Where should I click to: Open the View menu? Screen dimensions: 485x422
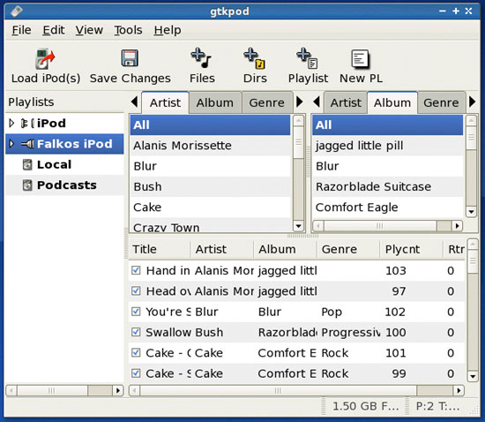(89, 30)
